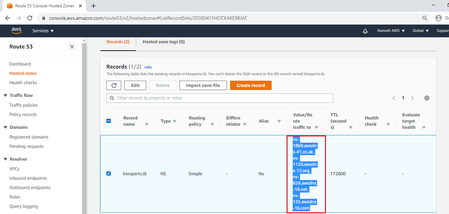The width and height of the screenshot is (449, 214).
Task: Sort by Health check column
Action: click(388, 124)
